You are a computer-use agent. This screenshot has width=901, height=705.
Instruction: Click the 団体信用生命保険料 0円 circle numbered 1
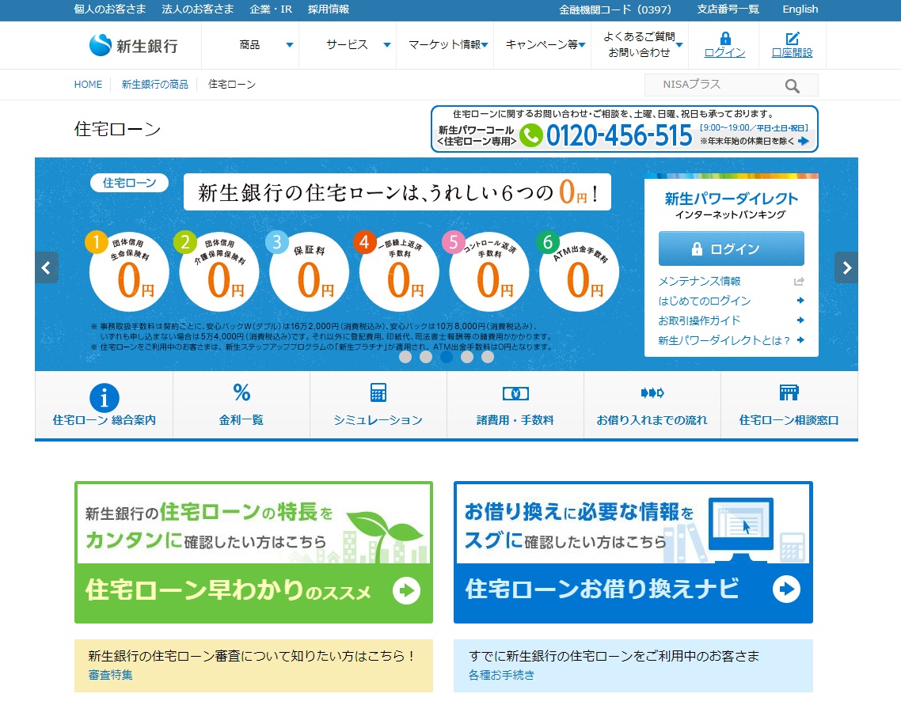[128, 271]
